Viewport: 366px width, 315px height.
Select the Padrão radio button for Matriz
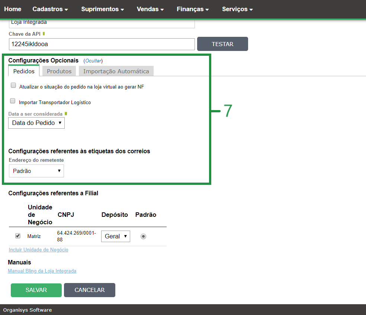tap(143, 236)
